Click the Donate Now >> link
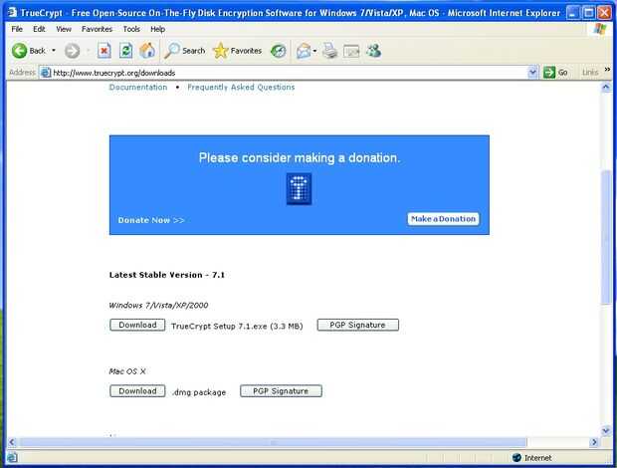Image resolution: width=617 pixels, height=468 pixels. (x=151, y=220)
